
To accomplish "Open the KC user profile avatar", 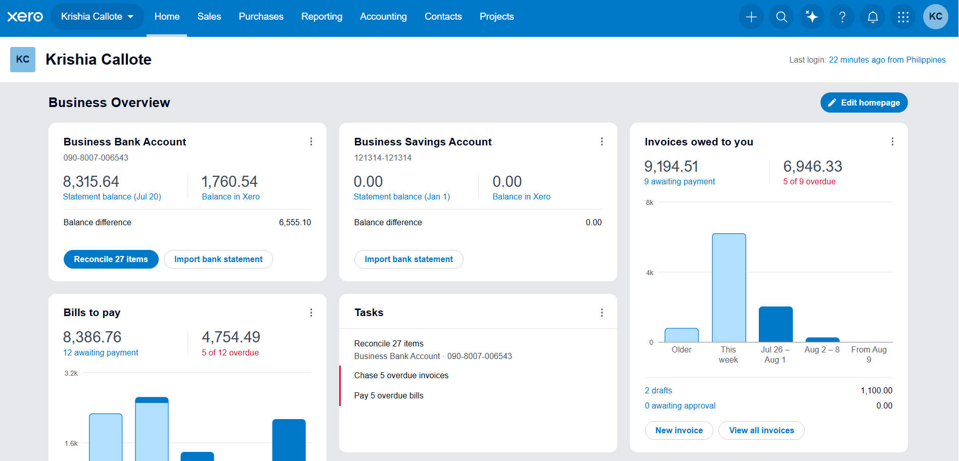I will [x=936, y=17].
